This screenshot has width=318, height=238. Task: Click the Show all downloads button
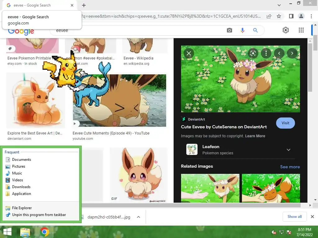tap(294, 217)
